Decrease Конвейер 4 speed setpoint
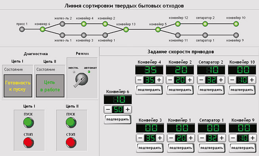Image resolution: width=259 pixels, height=156 pixels. pyautogui.click(x=139, y=80)
